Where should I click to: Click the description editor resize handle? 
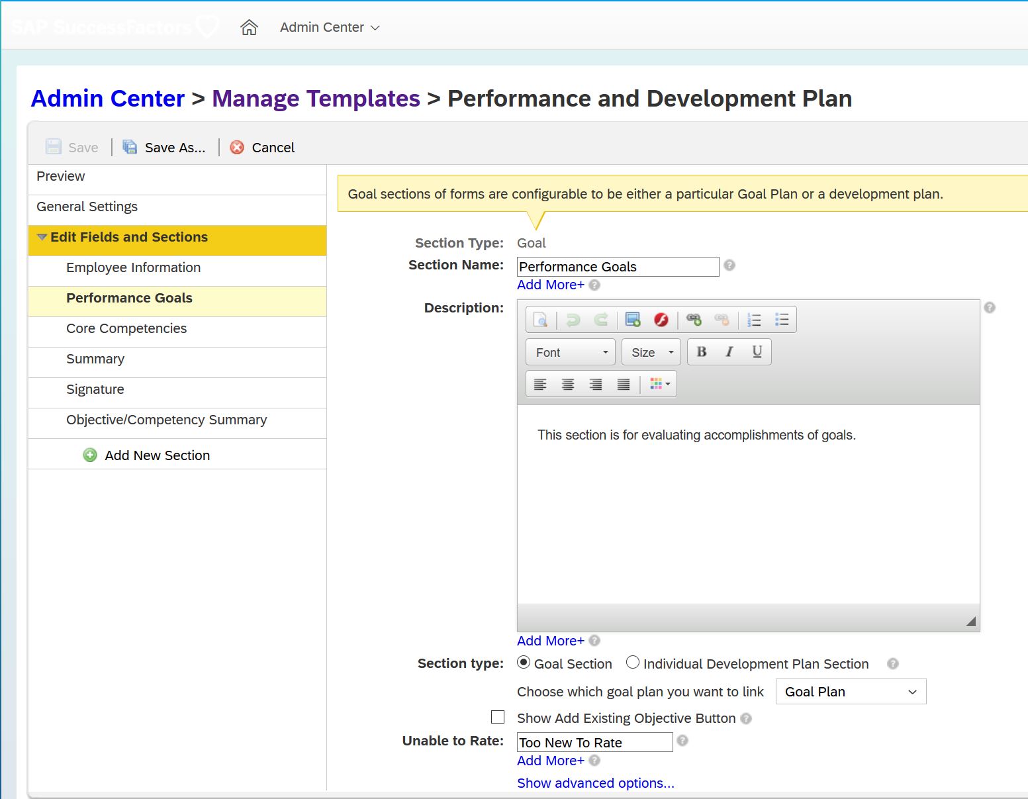point(970,621)
